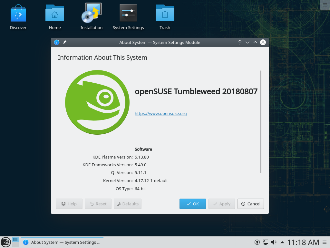Open the openSUSE application launcher menu
Viewport: 330px width, 248px height.
coord(5,242)
